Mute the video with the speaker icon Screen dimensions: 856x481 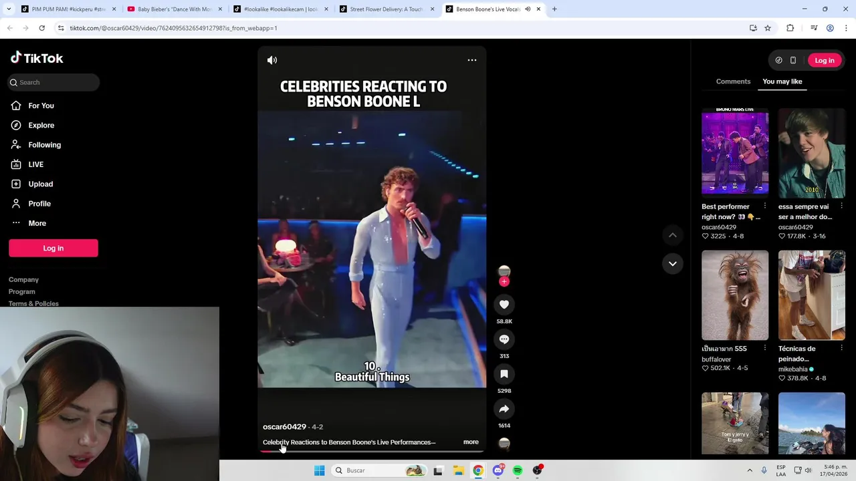(x=272, y=60)
